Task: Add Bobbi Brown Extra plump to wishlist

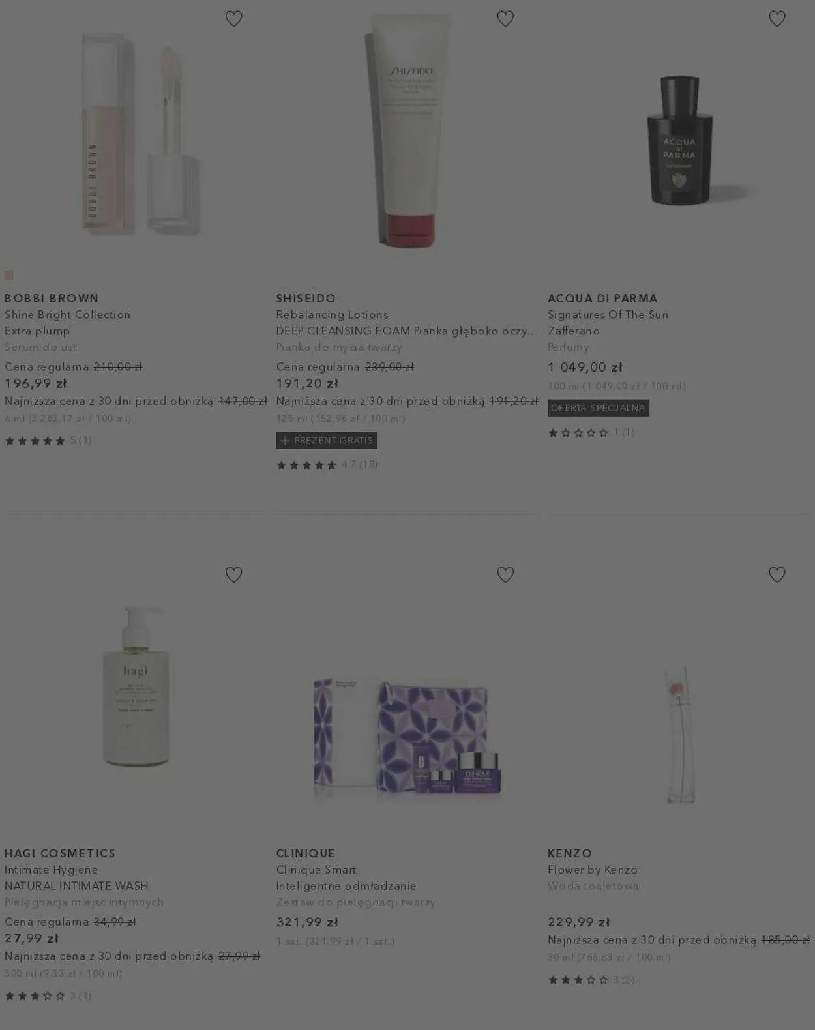Action: coord(233,19)
